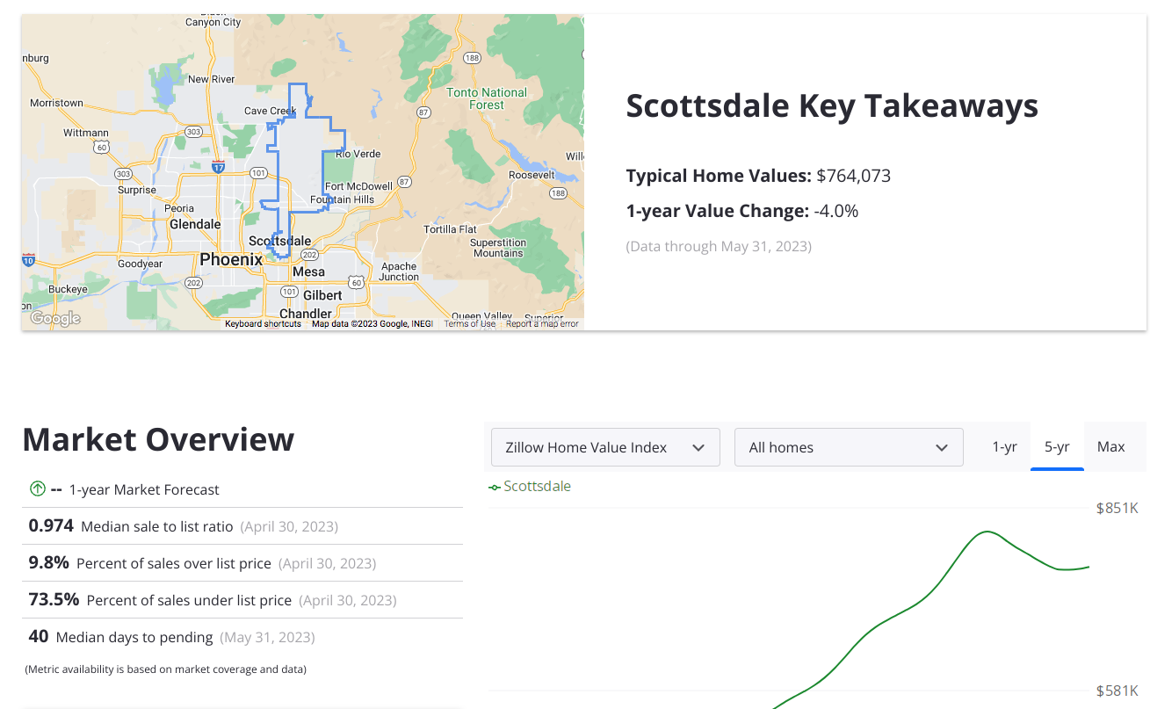Click the Route 87 shield near Fort McDowell
Screen dimensions: 1150x709
404,182
